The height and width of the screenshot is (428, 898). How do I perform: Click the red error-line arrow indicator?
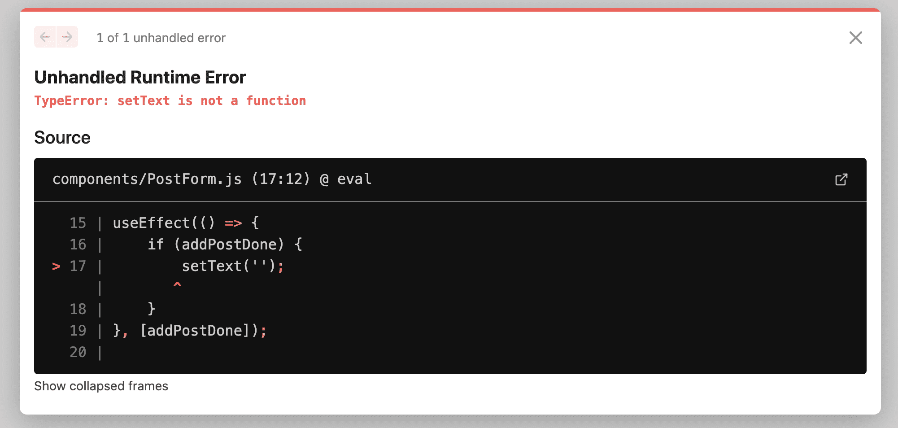[x=56, y=266]
